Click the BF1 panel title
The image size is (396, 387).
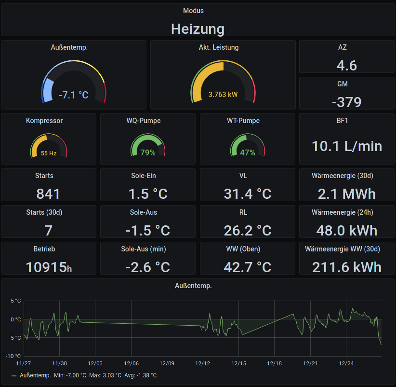tap(342, 121)
